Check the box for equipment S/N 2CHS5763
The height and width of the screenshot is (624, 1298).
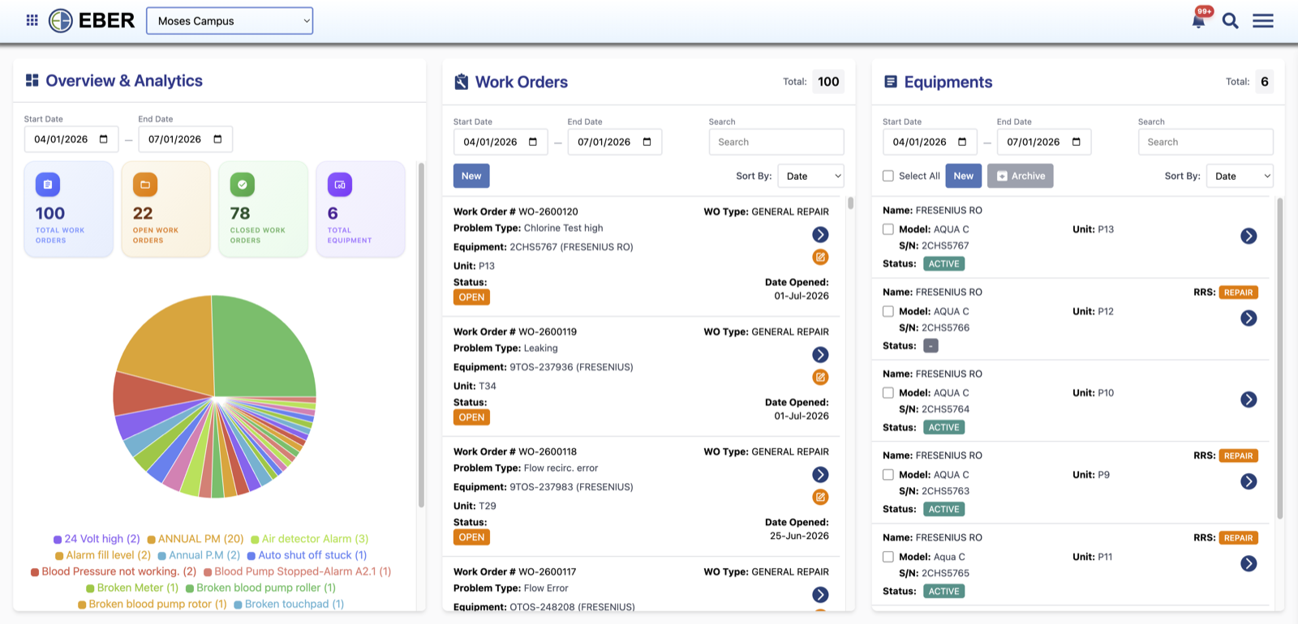[x=888, y=475]
